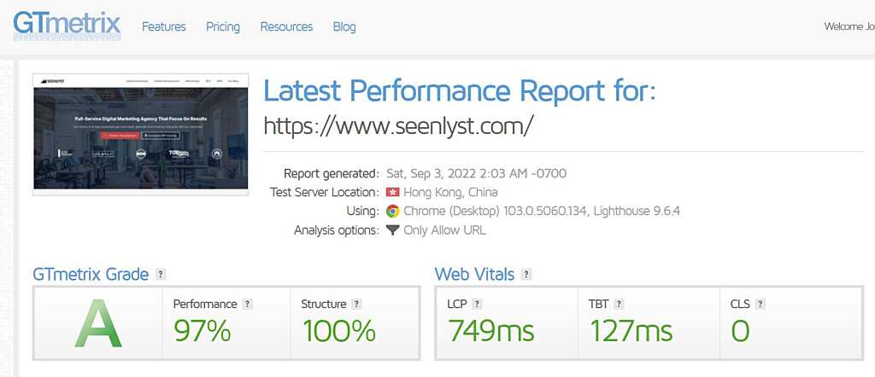Image resolution: width=875 pixels, height=377 pixels.
Task: Open the seenlyst.com URL link
Action: pos(398,125)
